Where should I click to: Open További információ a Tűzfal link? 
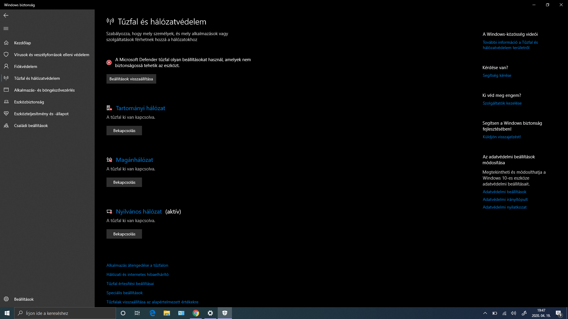tap(510, 45)
